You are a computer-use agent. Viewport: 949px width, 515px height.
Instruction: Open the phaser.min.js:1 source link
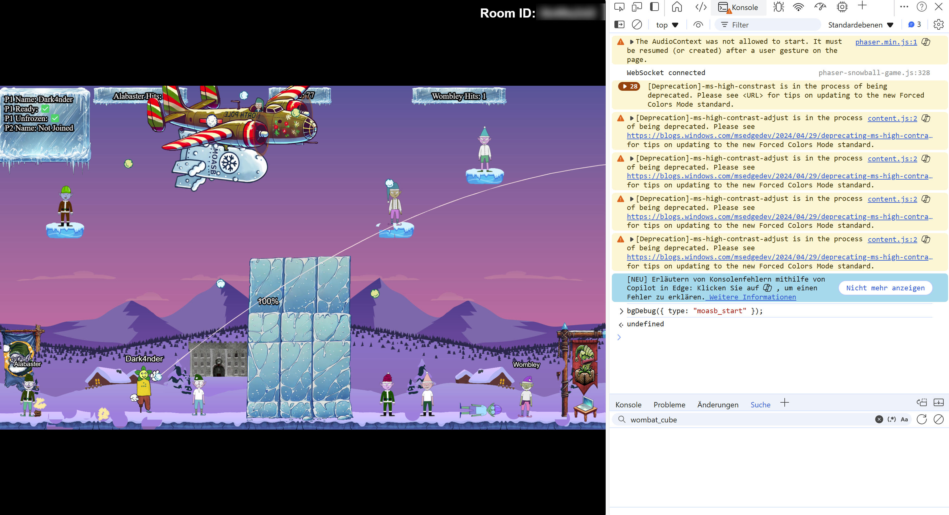tap(886, 42)
